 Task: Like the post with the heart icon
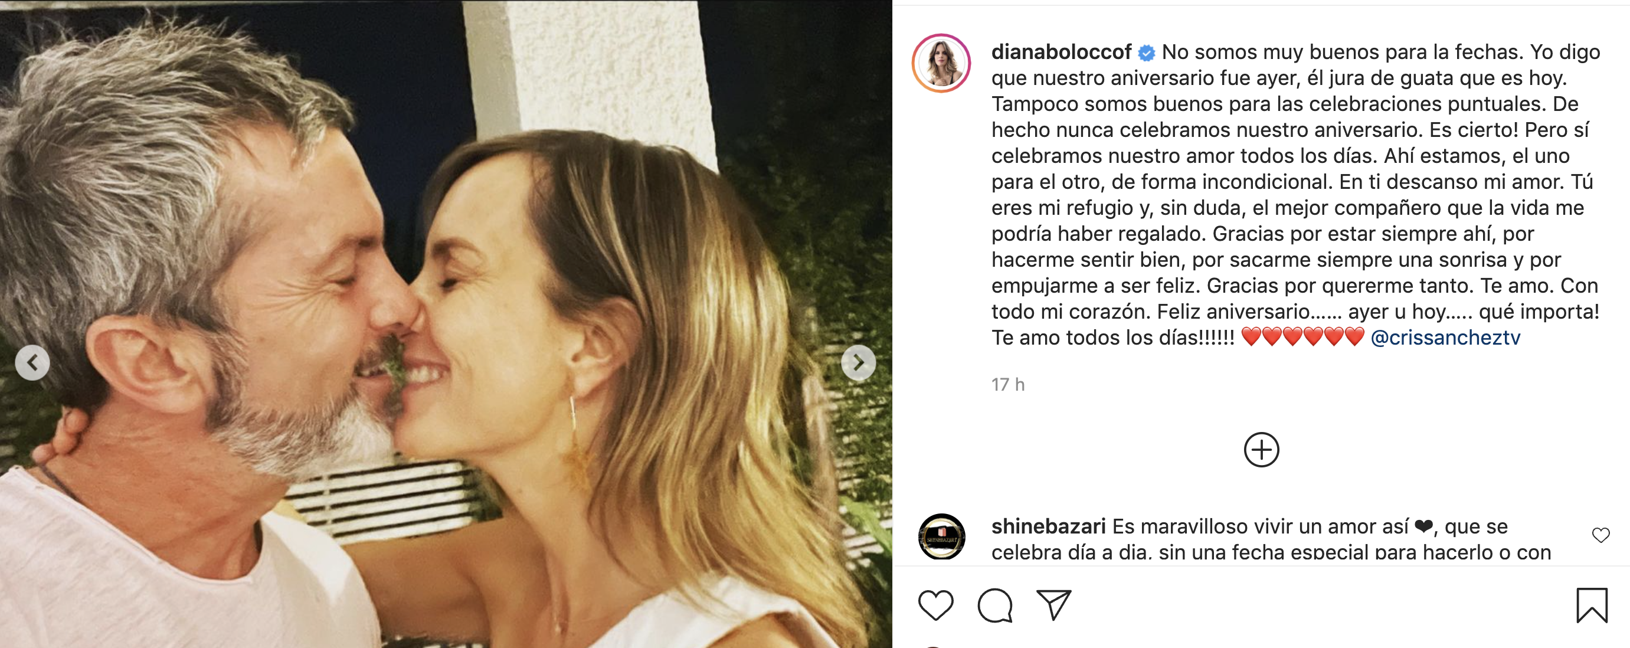(935, 605)
